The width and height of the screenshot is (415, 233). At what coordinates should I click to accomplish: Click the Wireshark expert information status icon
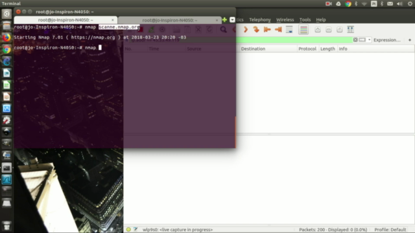[x=128, y=230]
